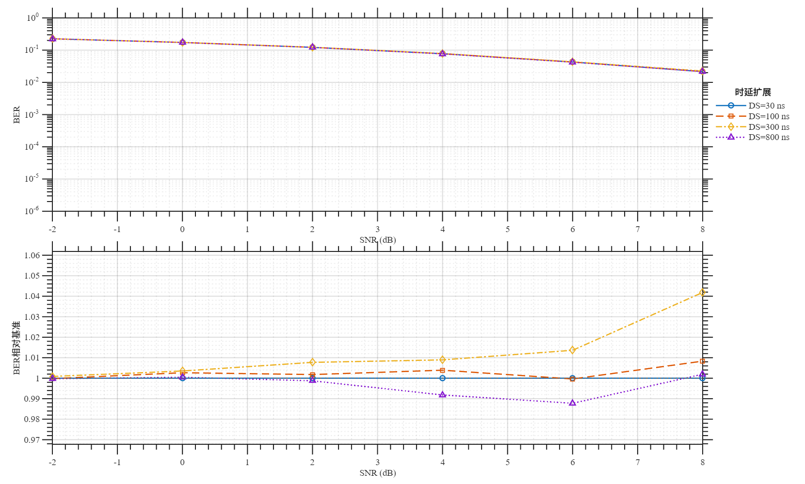Click the square marker at SNR=4 in lower plot
The image size is (805, 484).
point(442,370)
